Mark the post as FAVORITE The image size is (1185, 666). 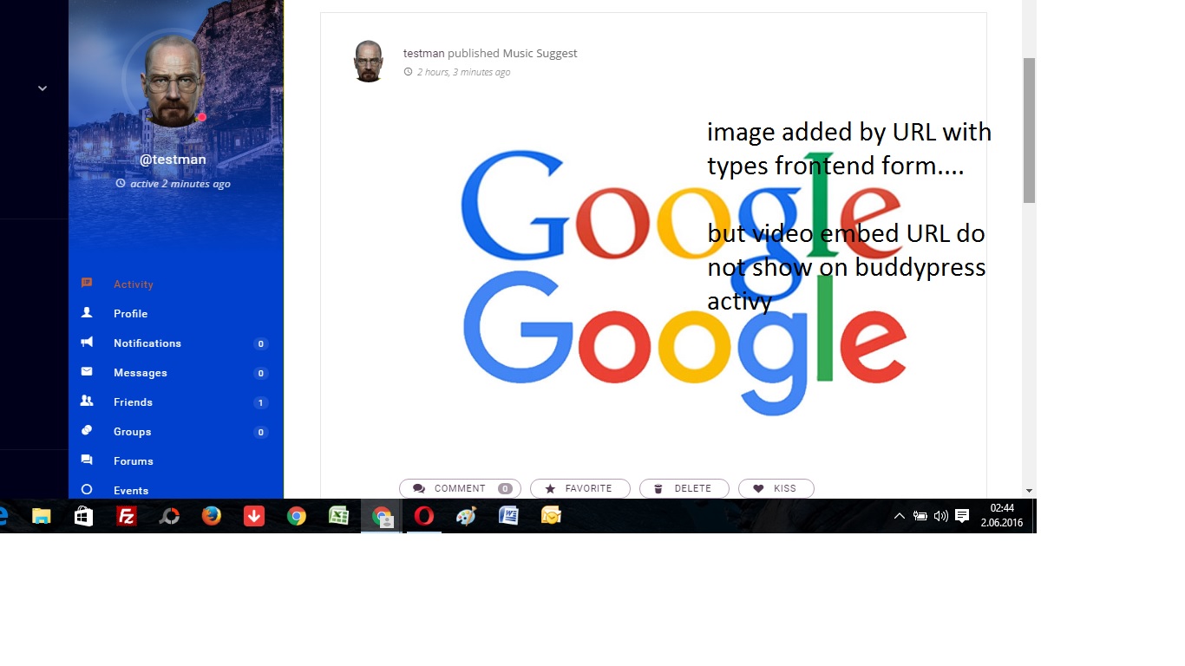point(580,488)
